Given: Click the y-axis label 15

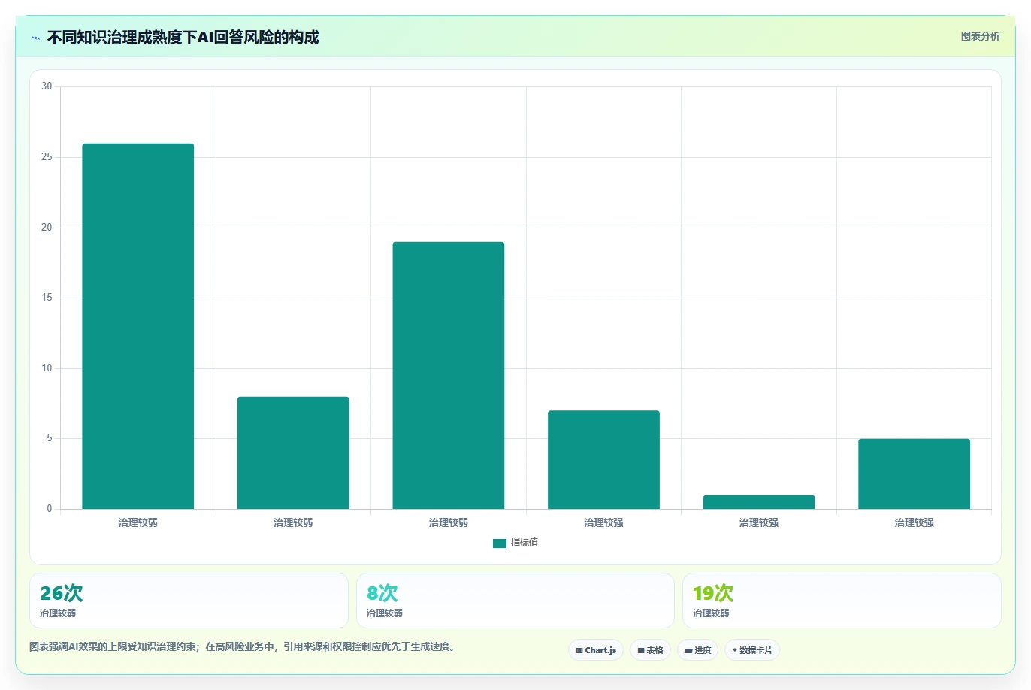Looking at the screenshot, I should pyautogui.click(x=47, y=298).
